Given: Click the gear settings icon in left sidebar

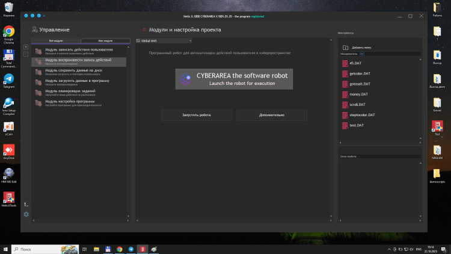Looking at the screenshot, I should [26, 214].
